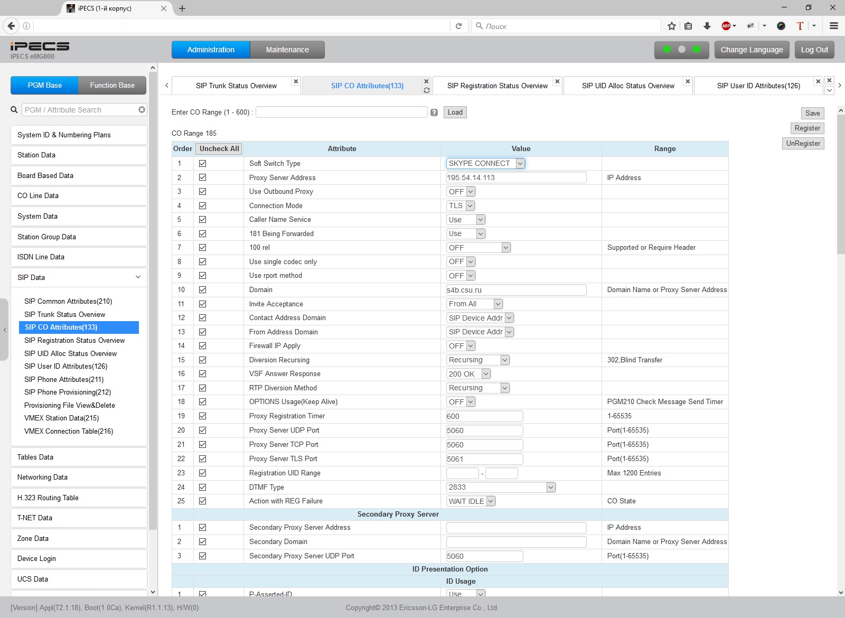Open the browser hamburger menu

[834, 26]
